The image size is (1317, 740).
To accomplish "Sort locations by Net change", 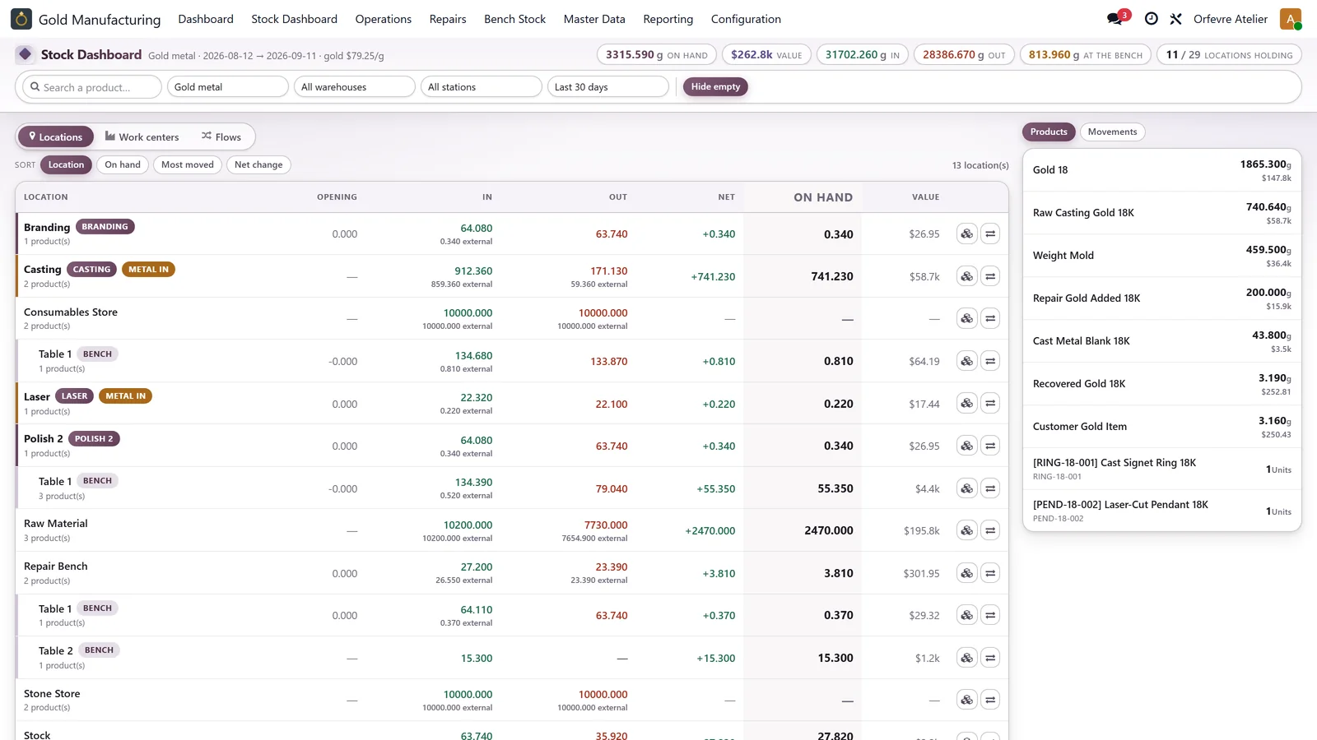I will (258, 164).
